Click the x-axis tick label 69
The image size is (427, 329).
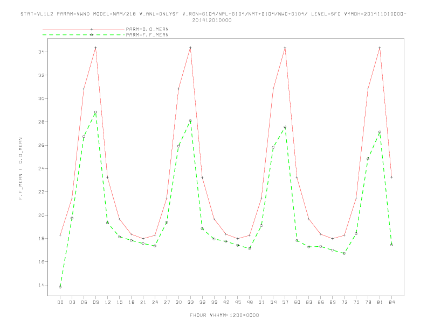[x=333, y=302]
